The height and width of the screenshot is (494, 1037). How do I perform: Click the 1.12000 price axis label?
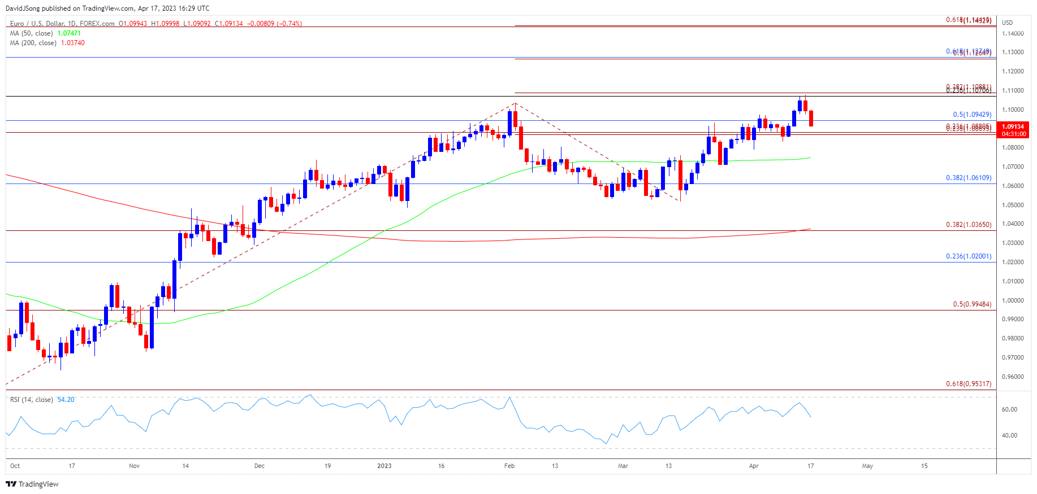pos(1013,71)
